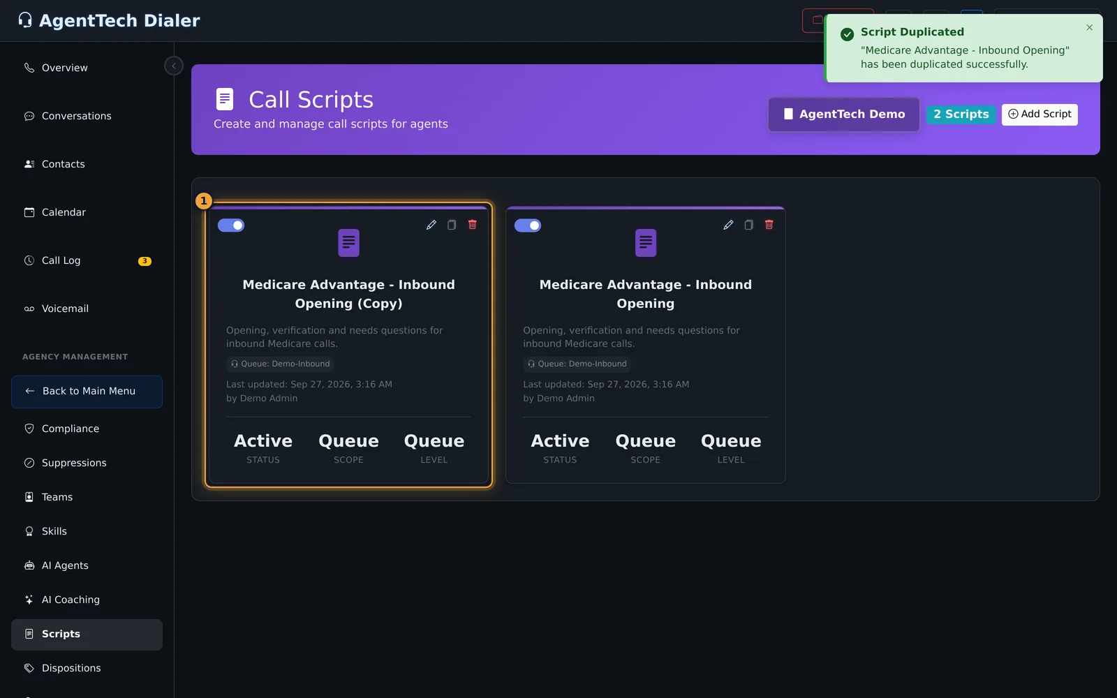1117x698 pixels.
Task: Click the Calendar icon in sidebar
Action: (x=29, y=212)
